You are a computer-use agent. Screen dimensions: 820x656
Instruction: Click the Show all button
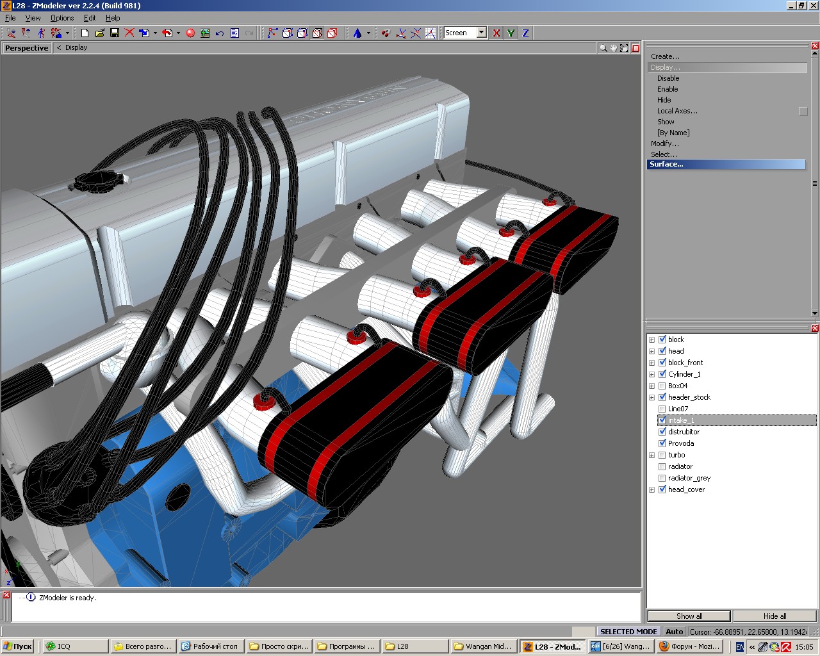click(x=689, y=616)
